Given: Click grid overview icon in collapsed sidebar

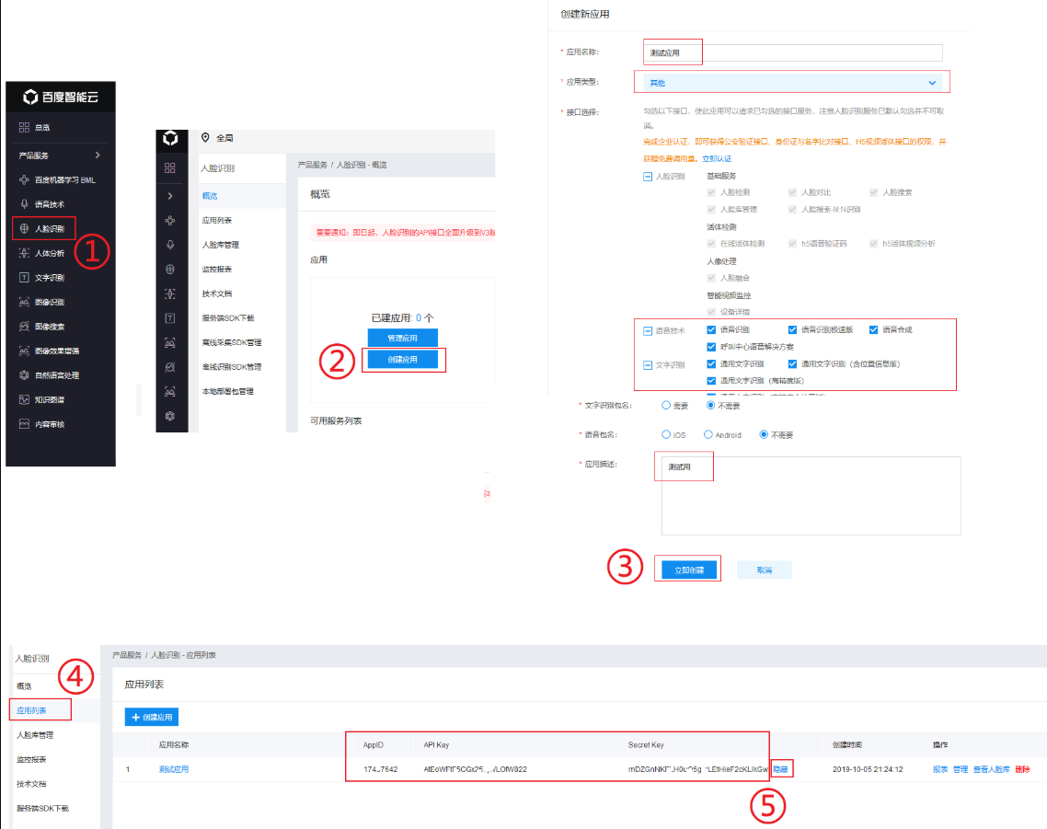Looking at the screenshot, I should [x=170, y=167].
